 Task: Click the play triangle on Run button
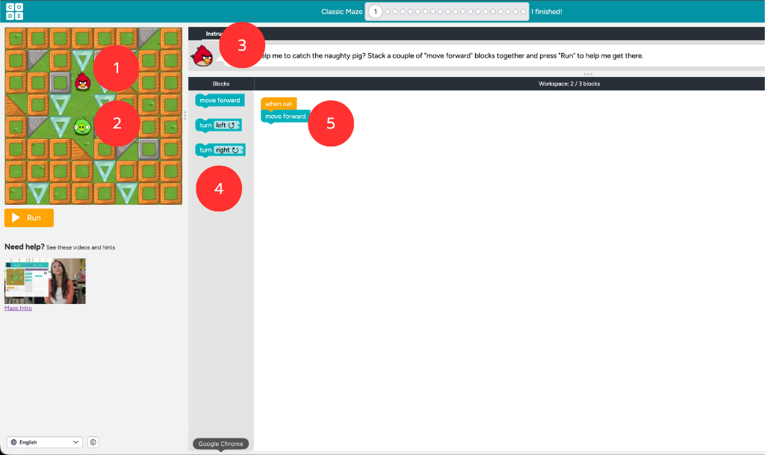(x=16, y=217)
